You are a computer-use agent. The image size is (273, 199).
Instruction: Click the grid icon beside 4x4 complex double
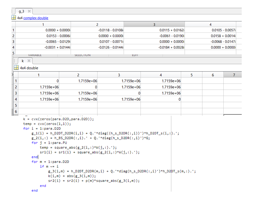click(14, 18)
